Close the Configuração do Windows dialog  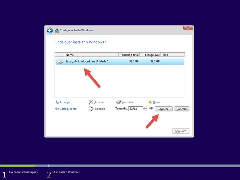click(188, 28)
